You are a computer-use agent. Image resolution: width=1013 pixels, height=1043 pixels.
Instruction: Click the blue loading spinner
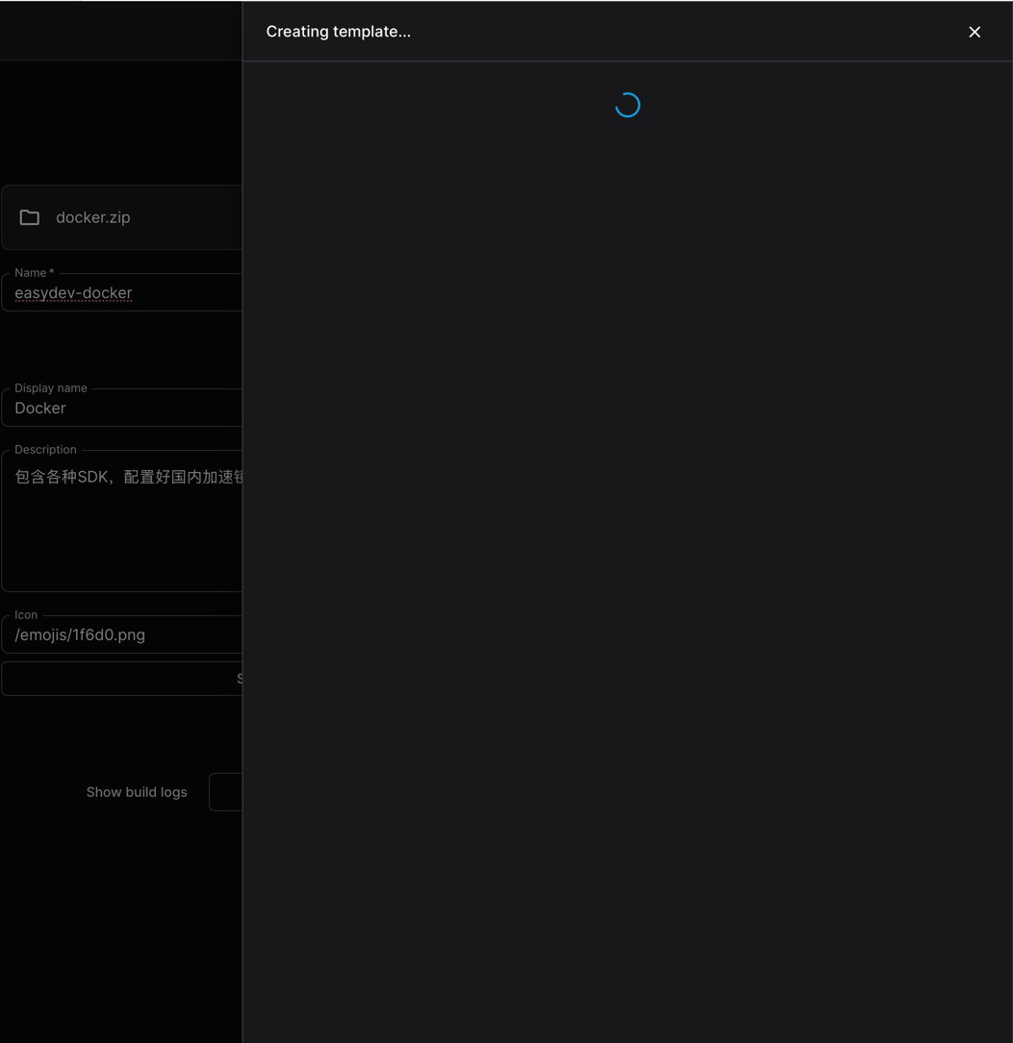pyautogui.click(x=627, y=105)
